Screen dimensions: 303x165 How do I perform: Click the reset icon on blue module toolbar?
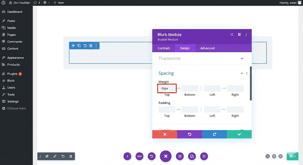pos(85,46)
